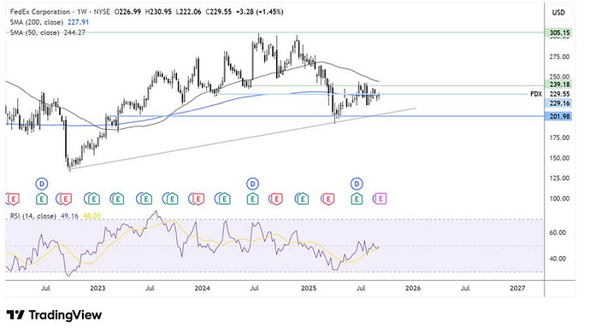Click the 229.16 price label
Screen dimensions: 590x333
point(559,103)
